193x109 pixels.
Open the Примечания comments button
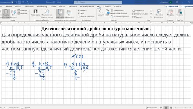pos(187,7)
